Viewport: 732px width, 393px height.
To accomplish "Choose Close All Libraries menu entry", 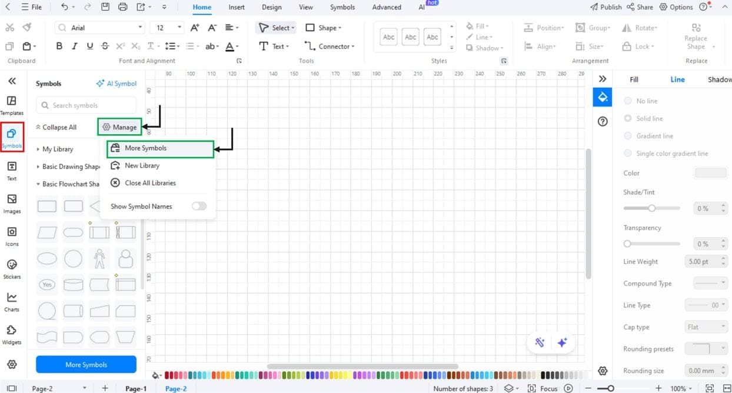I will (150, 183).
